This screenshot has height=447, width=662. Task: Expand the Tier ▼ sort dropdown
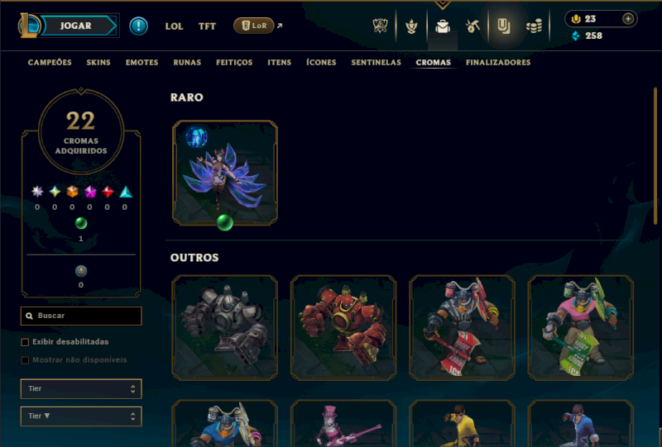[x=81, y=416]
